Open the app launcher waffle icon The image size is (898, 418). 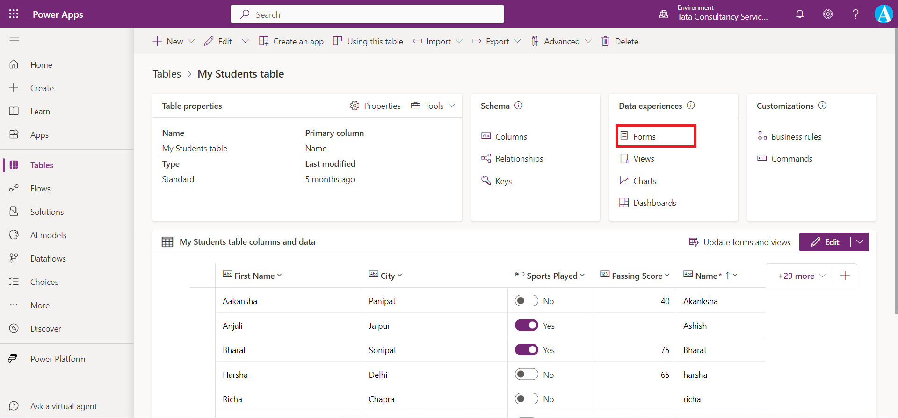[14, 14]
